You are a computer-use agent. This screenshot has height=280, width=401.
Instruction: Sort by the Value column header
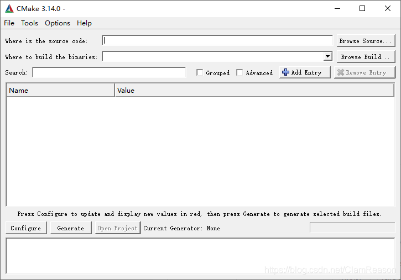[x=254, y=90]
